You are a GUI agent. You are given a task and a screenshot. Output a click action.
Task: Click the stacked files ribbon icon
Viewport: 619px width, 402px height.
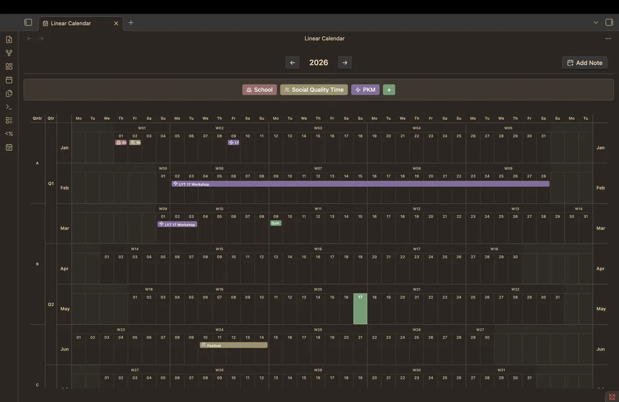(x=9, y=93)
